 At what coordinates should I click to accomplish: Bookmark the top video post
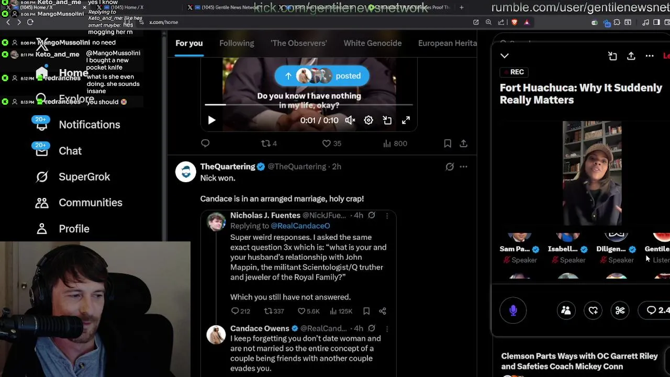pos(448,143)
